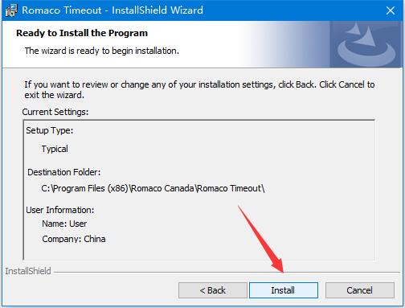Click the InstallShield logo graphic in header
This screenshot has height=308, width=405.
point(366,44)
